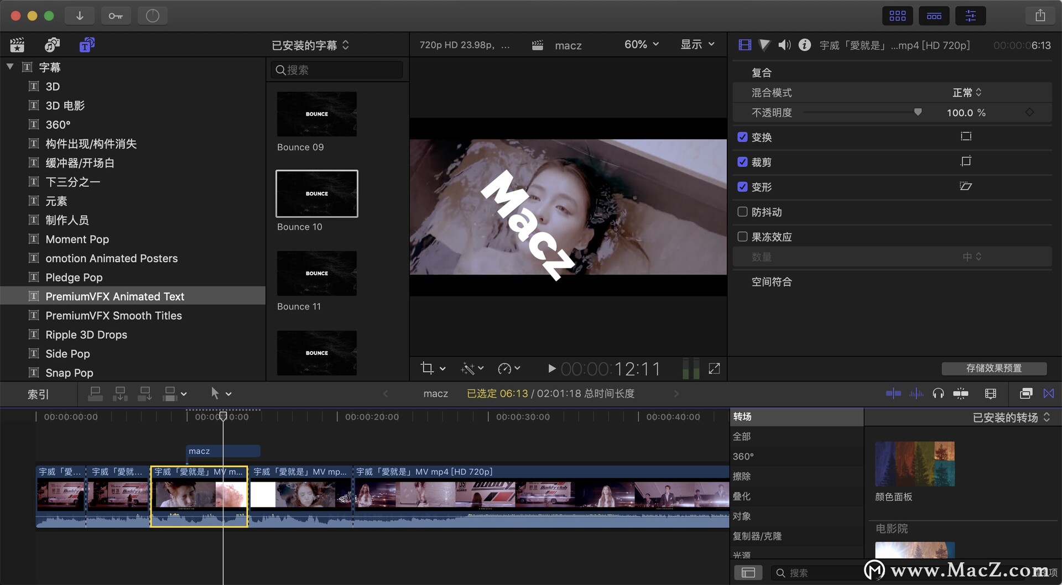Click the 索引 timeline index button
This screenshot has width=1062, height=585.
38,394
